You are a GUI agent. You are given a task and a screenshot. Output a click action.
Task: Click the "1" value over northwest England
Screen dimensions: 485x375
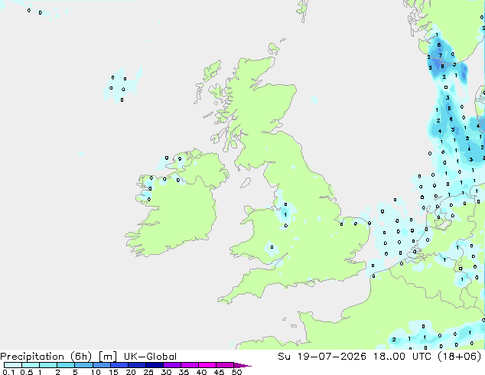[285, 214]
